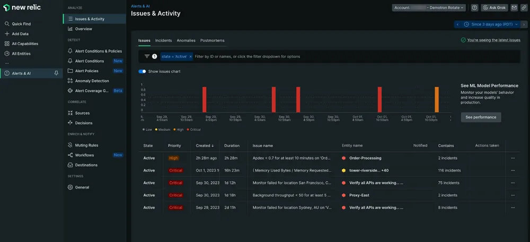
Task: Open the feedback mail icon
Action: (x=514, y=7)
